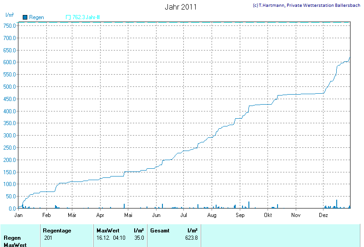This screenshot has height=247, width=364.
Task: Click the max value date 16.12.
Action: [102, 238]
